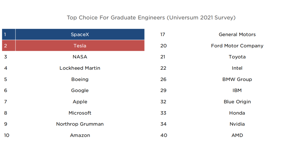285x157 pixels.
Task: Select the NASA entry
Action: [80, 57]
